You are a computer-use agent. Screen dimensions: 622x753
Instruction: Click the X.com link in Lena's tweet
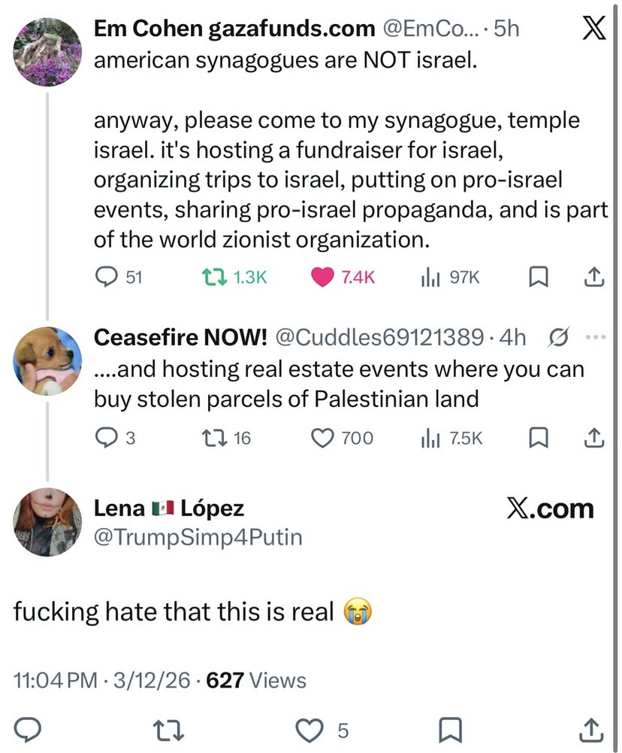550,509
